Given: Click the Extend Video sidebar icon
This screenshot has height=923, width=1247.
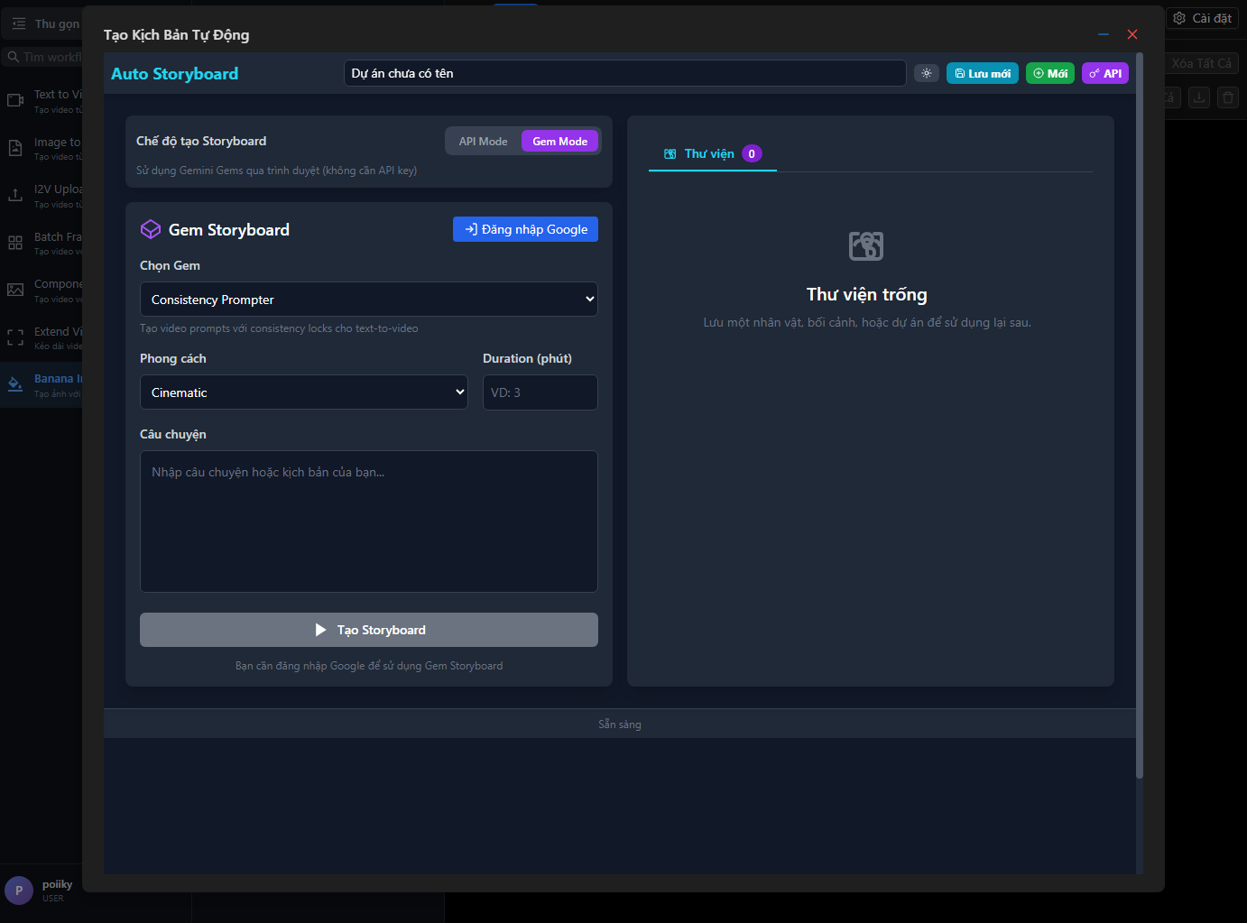Looking at the screenshot, I should click(15, 337).
